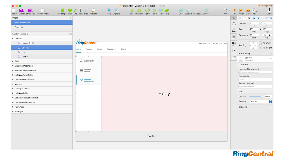Click the Cloud upload icon
This screenshot has height=160, width=285.
248,10
